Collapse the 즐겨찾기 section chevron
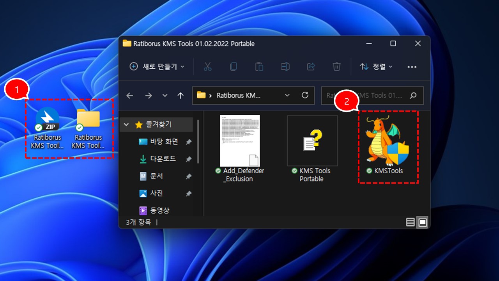 (126, 125)
